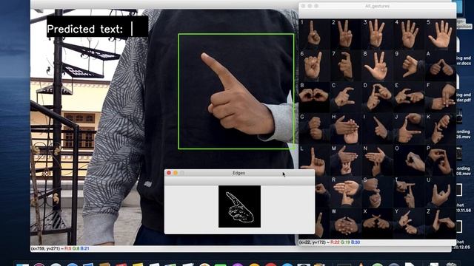Choose the letter D hand sign
The height and width of the screenshot is (266, 474).
point(377,97)
